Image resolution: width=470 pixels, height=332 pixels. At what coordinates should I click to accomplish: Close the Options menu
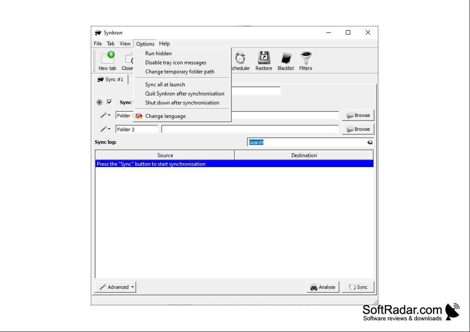pyautogui.click(x=145, y=44)
